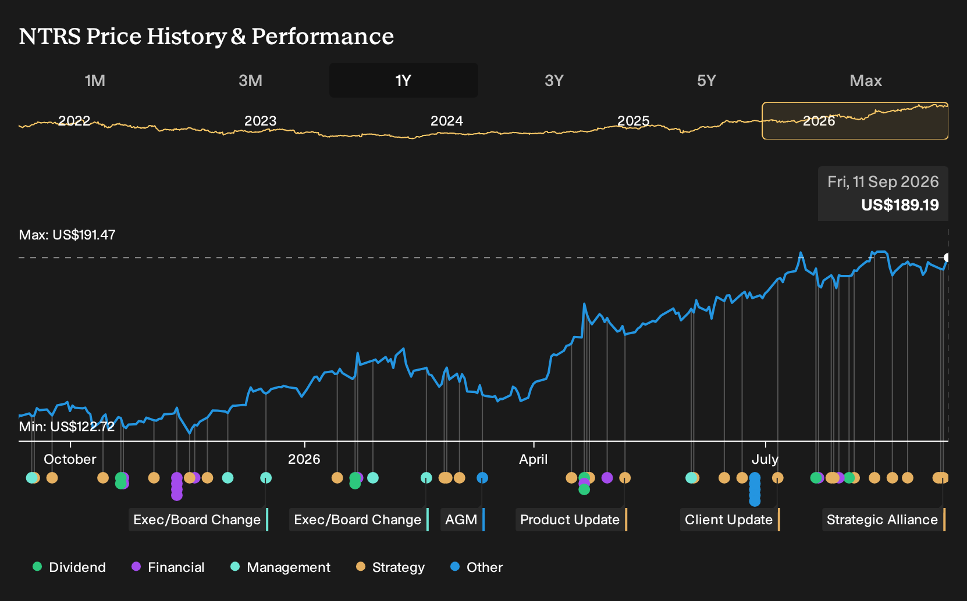Click the 2022 label on overview chart
Screen dimensions: 967x601
(74, 121)
